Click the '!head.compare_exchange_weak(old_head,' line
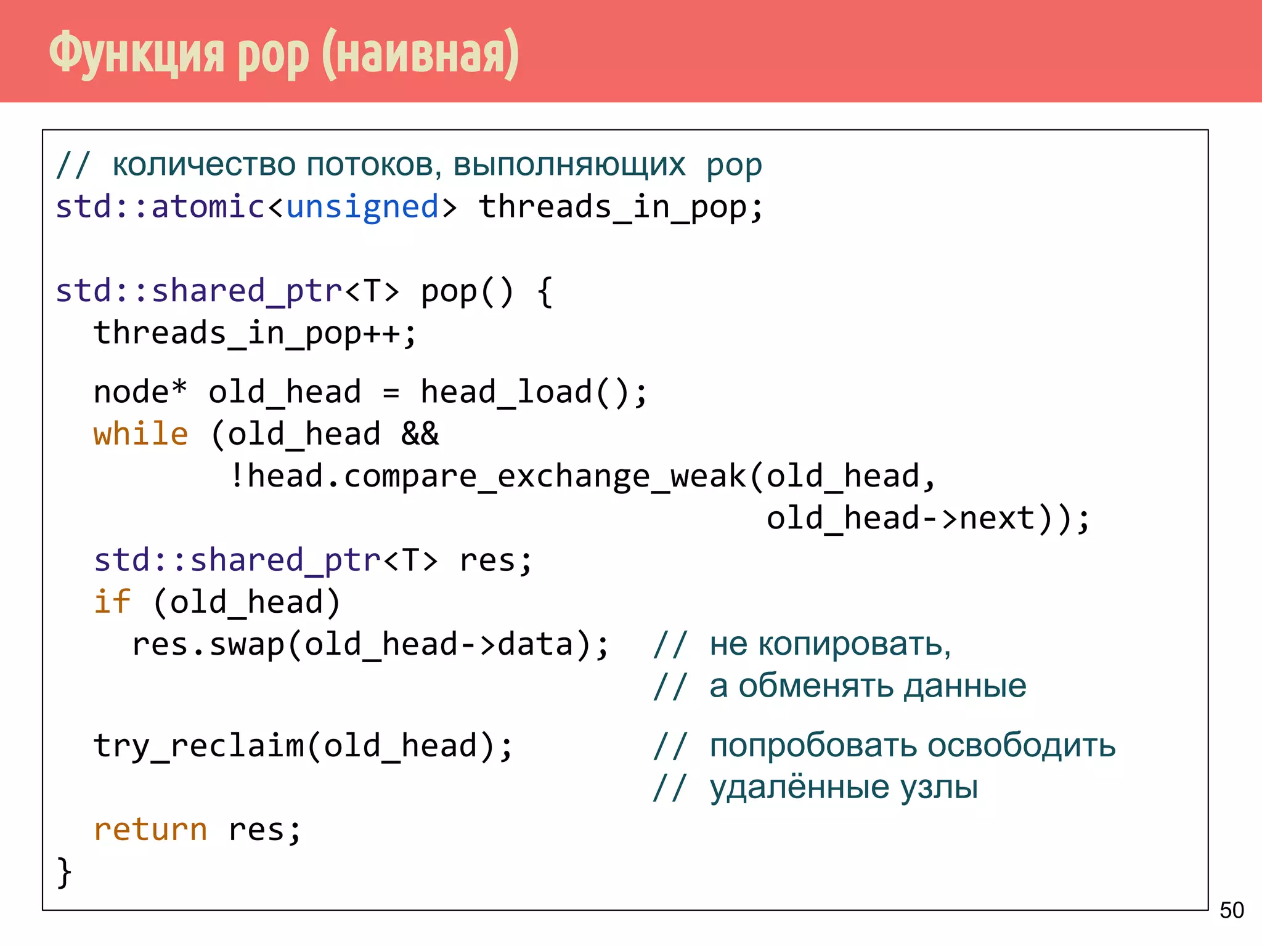The image size is (1262, 946). (582, 476)
